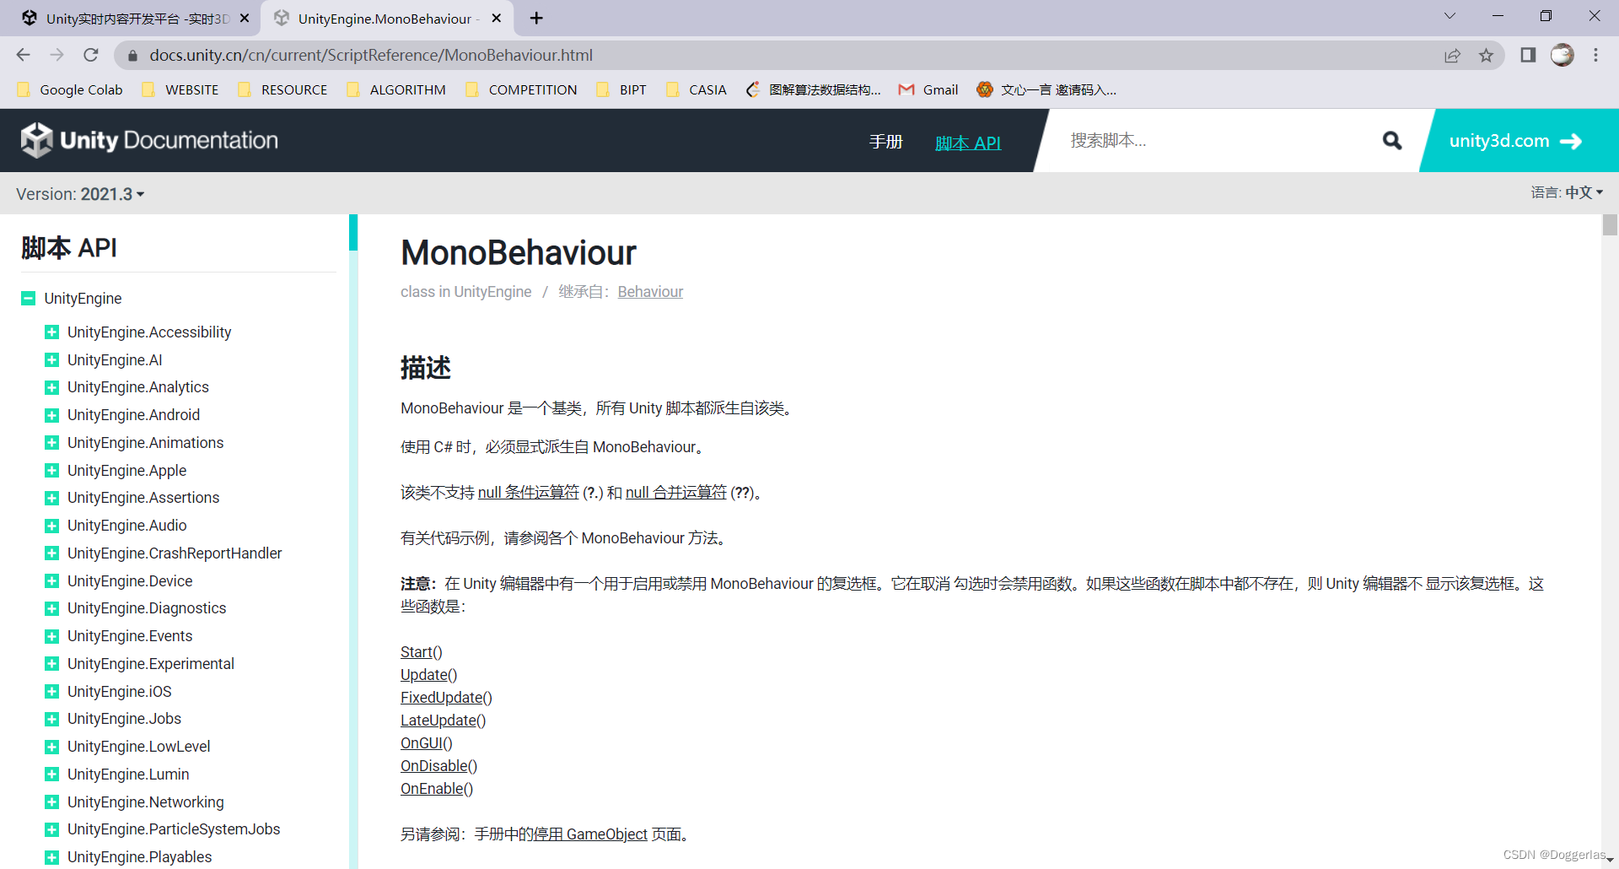Click the sidebar teal scrollbar thumb
Screen dimensions: 1619x869
(x=353, y=232)
